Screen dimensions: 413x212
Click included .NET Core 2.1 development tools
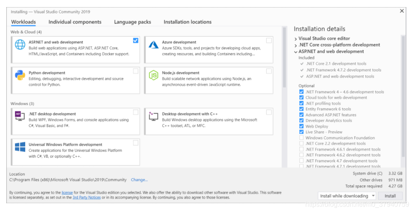[336, 64]
